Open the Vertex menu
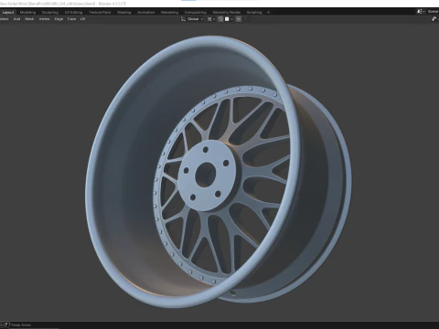Image resolution: width=439 pixels, height=329 pixels. [44, 19]
